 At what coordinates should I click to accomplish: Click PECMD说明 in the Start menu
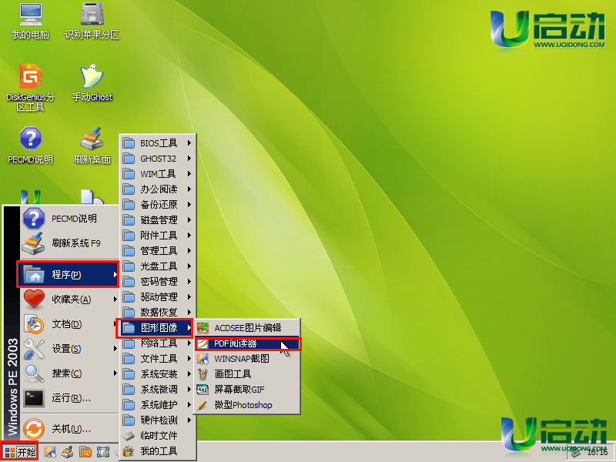[x=69, y=219]
